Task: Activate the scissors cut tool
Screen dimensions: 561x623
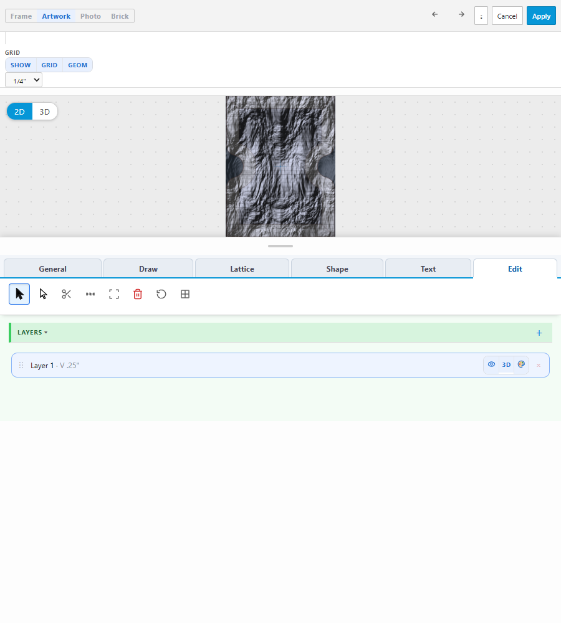Action: 67,294
